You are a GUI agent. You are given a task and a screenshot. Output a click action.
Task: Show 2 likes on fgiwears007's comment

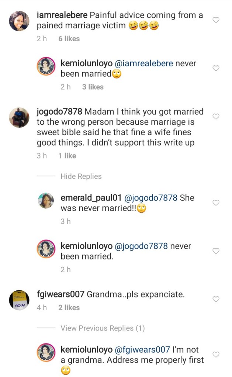click(x=69, y=308)
